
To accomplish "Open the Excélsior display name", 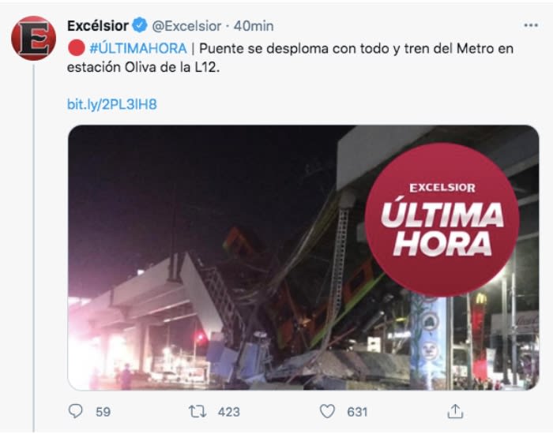I will point(98,26).
